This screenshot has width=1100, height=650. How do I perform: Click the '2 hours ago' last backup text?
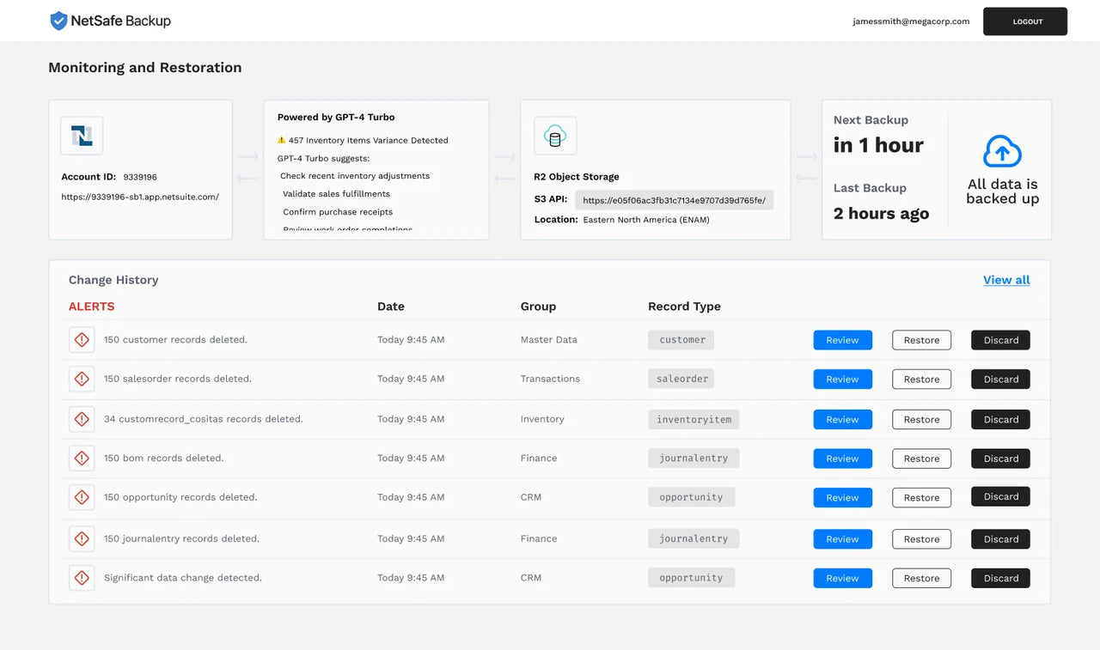[x=881, y=213]
